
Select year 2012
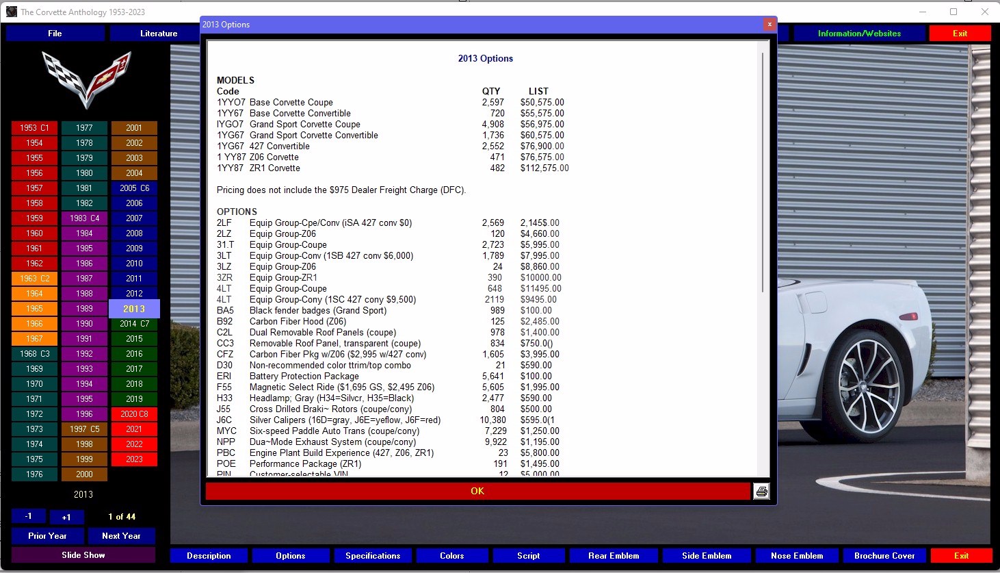[134, 294]
